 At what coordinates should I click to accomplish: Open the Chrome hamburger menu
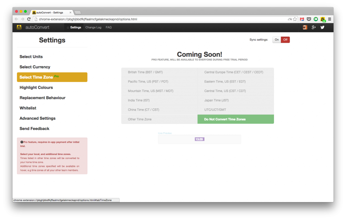point(330,19)
